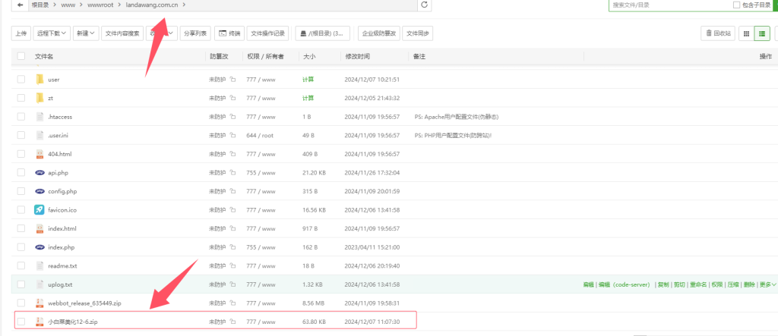Check the api.php row checkbox
Viewport: 778px width, 336px height.
point(21,173)
